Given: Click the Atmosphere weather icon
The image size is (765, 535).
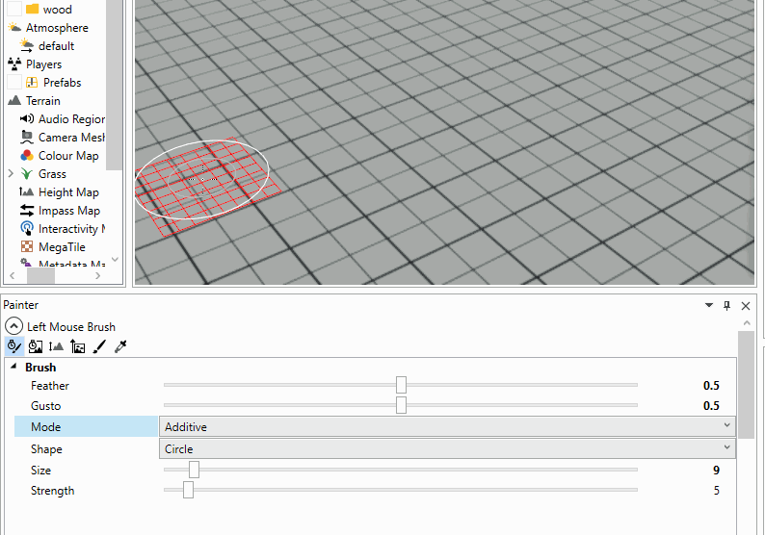Looking at the screenshot, I should click(14, 27).
